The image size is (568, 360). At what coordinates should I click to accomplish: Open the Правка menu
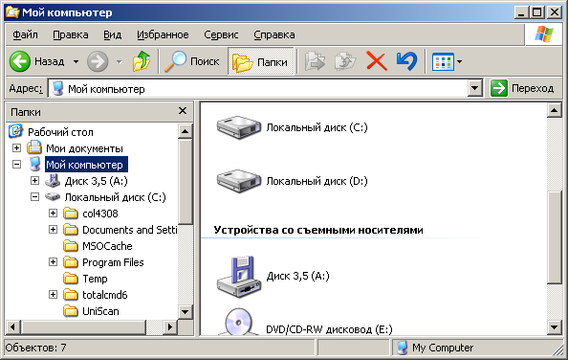click(71, 34)
